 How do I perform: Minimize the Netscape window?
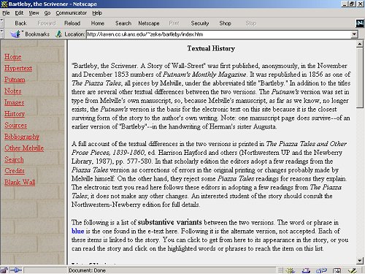coord(345,4)
